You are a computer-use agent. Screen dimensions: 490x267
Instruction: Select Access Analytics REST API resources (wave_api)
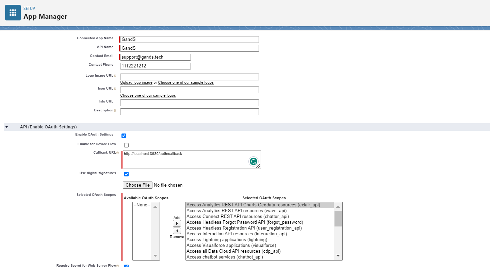[260, 211]
